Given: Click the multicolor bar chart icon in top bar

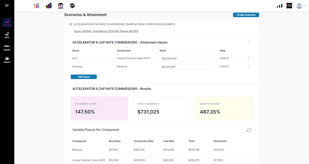Looking at the screenshot, I should [x=49, y=6].
